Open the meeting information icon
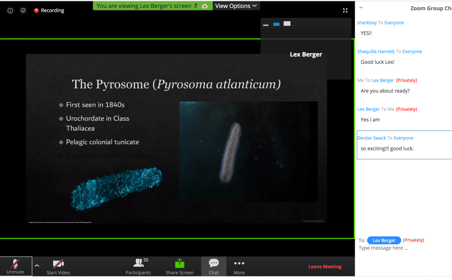This screenshot has height=280, width=452. point(10,11)
